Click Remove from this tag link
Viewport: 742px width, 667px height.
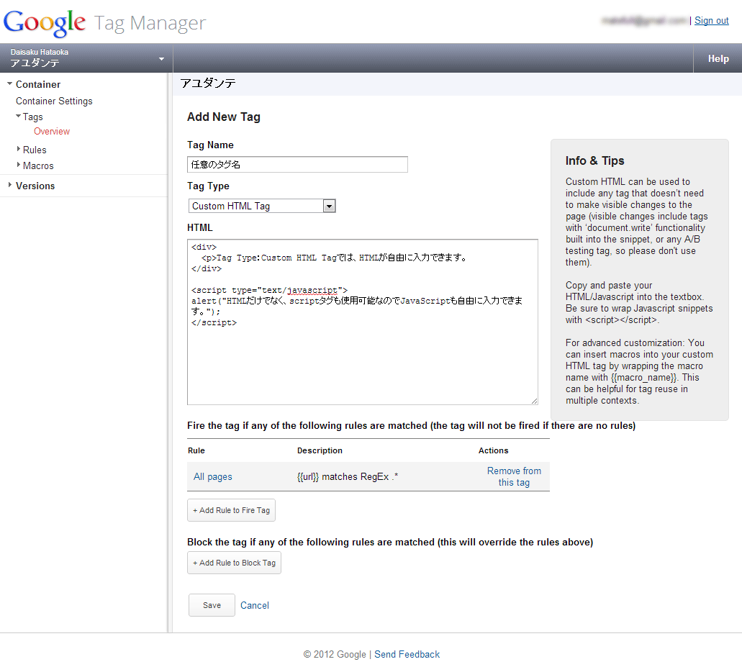[x=514, y=476]
